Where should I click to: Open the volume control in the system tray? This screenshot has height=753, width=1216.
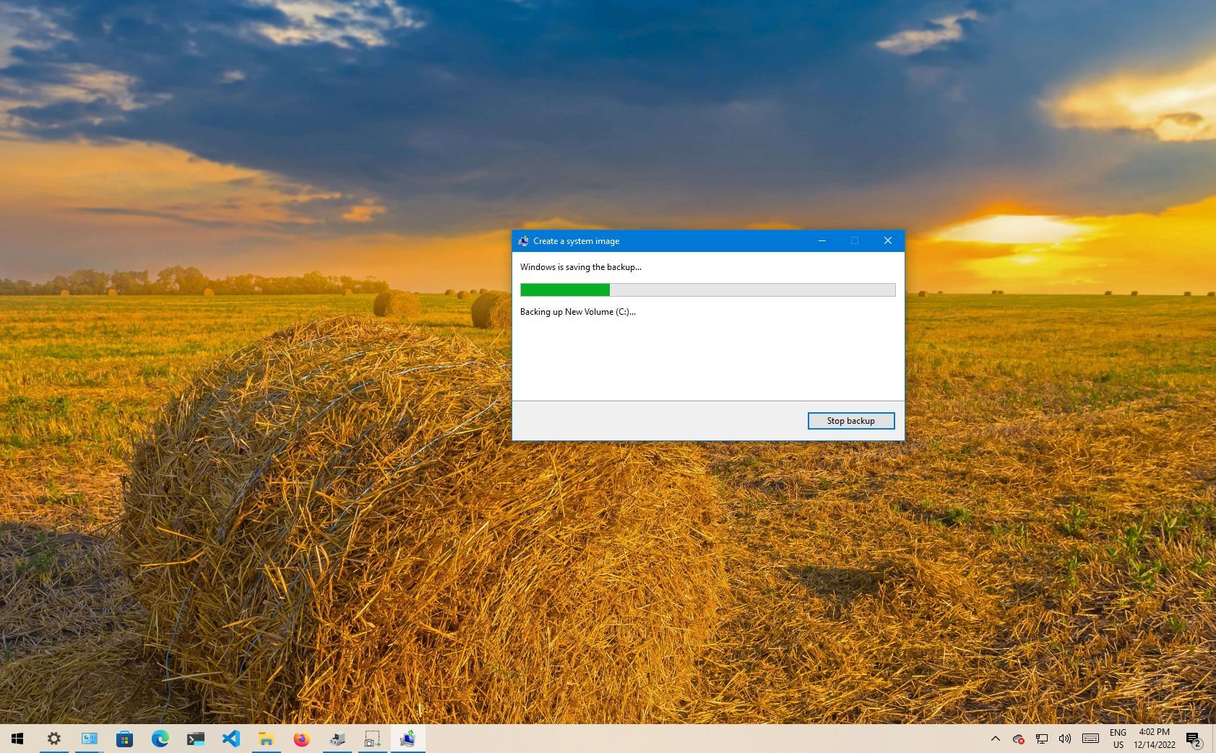[x=1065, y=739]
